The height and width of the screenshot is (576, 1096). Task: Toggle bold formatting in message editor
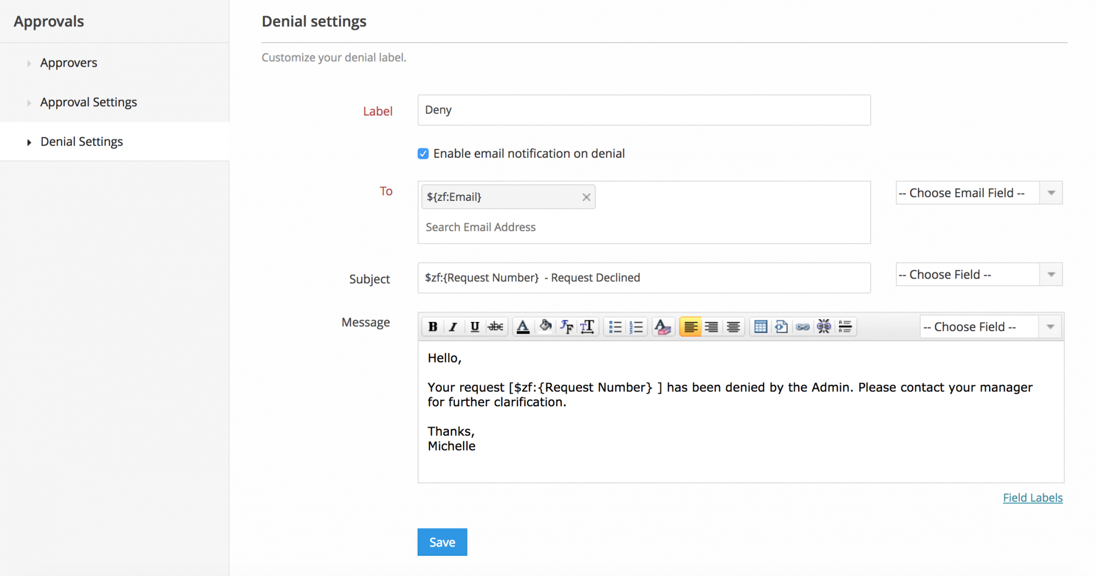(432, 327)
